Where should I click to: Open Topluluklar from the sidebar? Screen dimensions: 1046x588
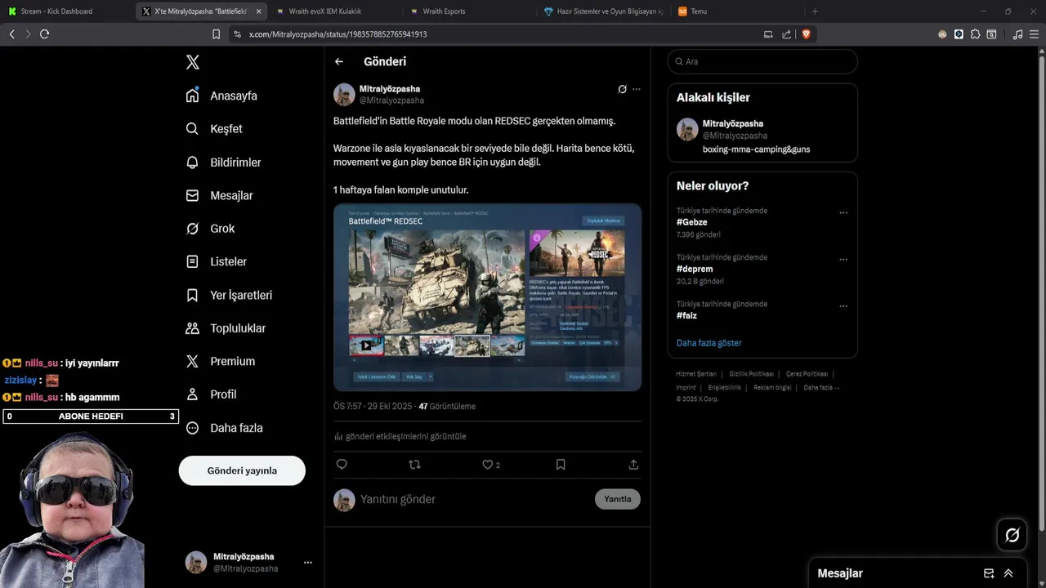click(x=226, y=328)
